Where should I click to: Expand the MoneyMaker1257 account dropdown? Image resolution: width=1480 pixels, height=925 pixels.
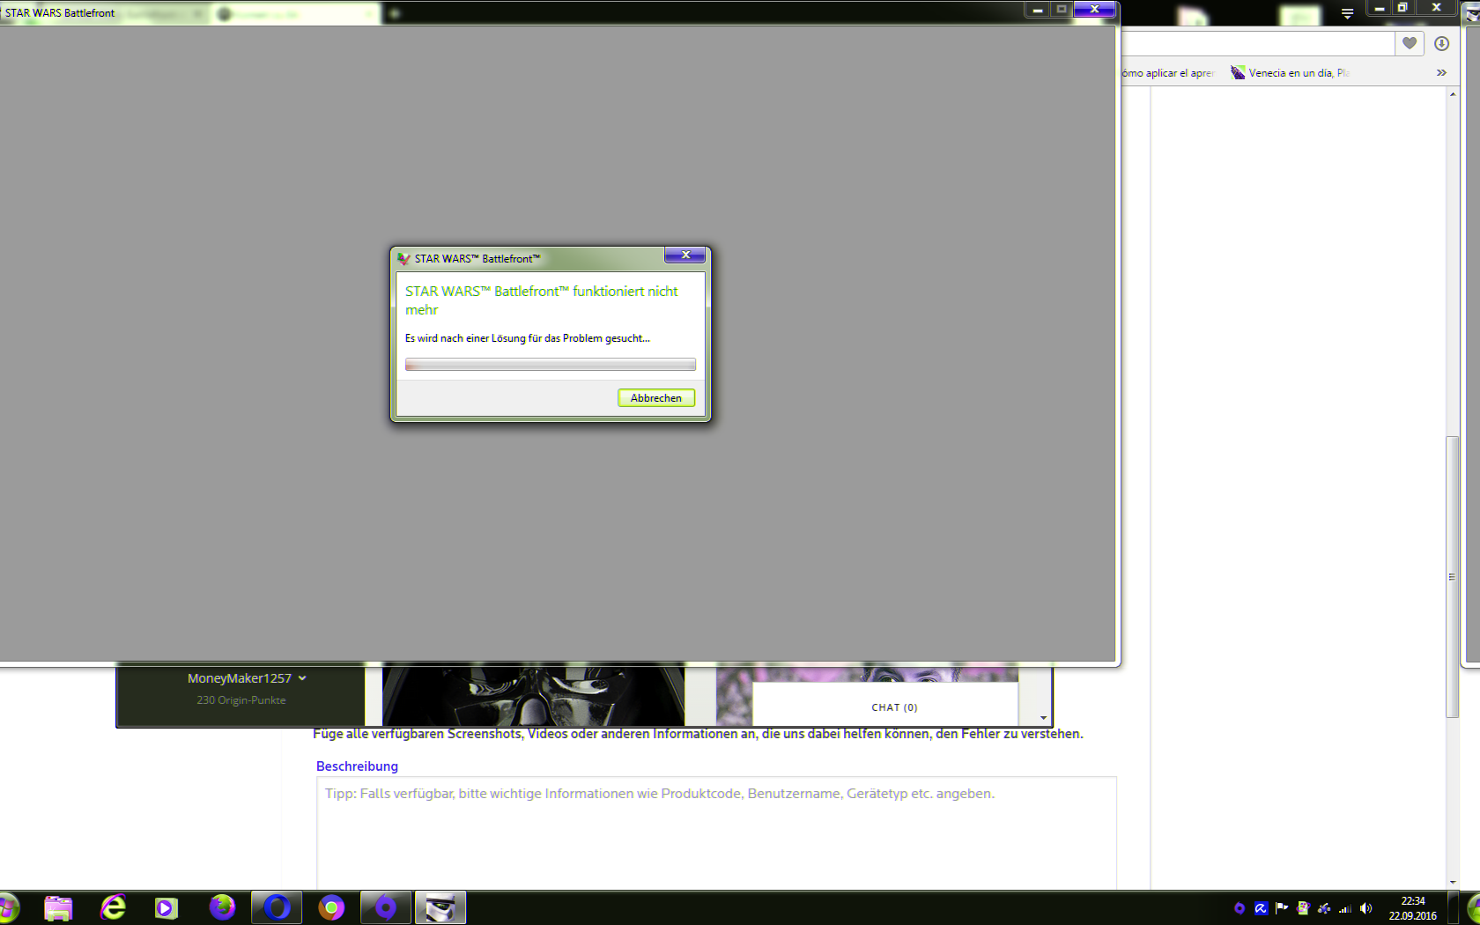[247, 678]
